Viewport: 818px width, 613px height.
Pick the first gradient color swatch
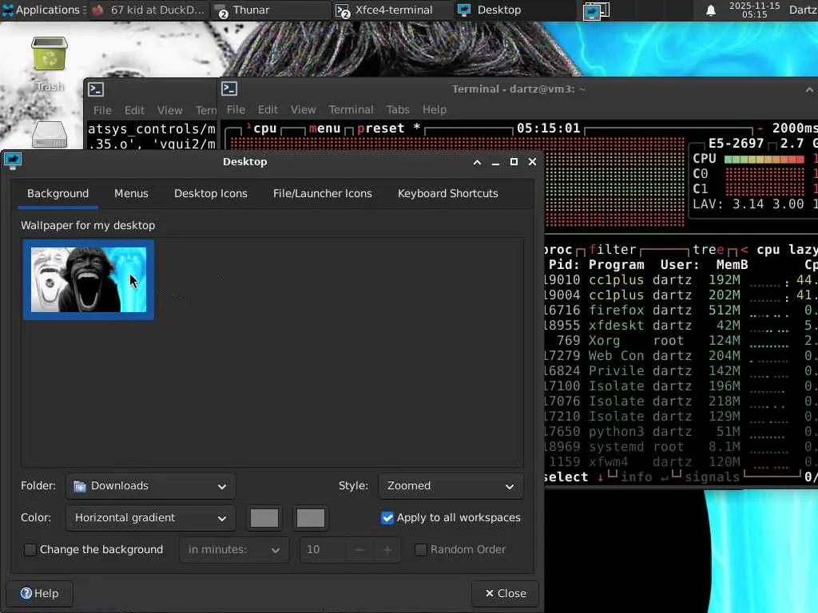pos(264,518)
